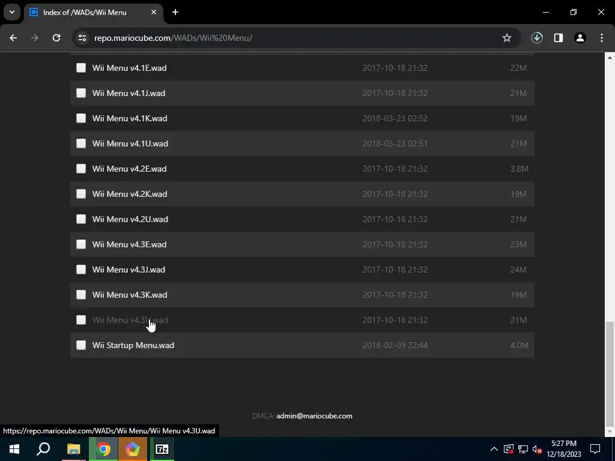
Task: Click the 24M size of v4.3J.wad
Action: click(x=518, y=270)
